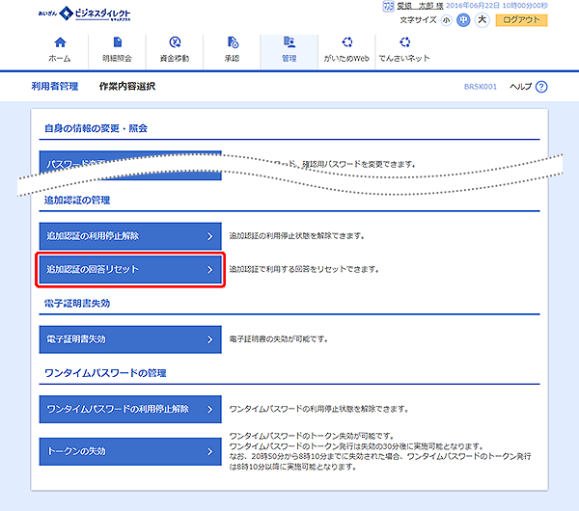579x511 pixels.
Task: Open the 管理 menu label
Action: (x=289, y=58)
